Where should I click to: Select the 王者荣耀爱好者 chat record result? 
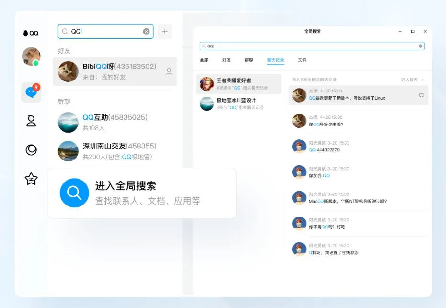[239, 84]
